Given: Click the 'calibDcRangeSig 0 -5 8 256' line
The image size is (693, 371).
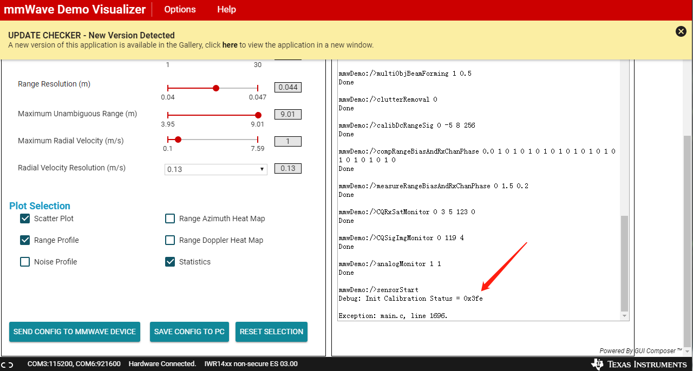Looking at the screenshot, I should click(407, 125).
